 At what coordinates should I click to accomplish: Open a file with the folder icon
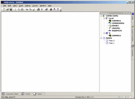7,9
